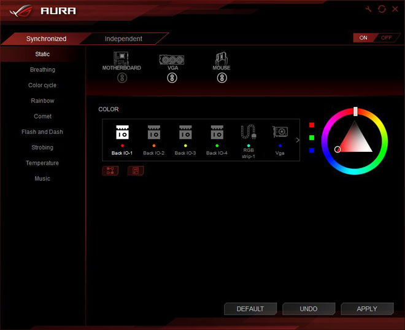The width and height of the screenshot is (405, 330).
Task: Choose the Breathing effect
Action: (x=42, y=69)
